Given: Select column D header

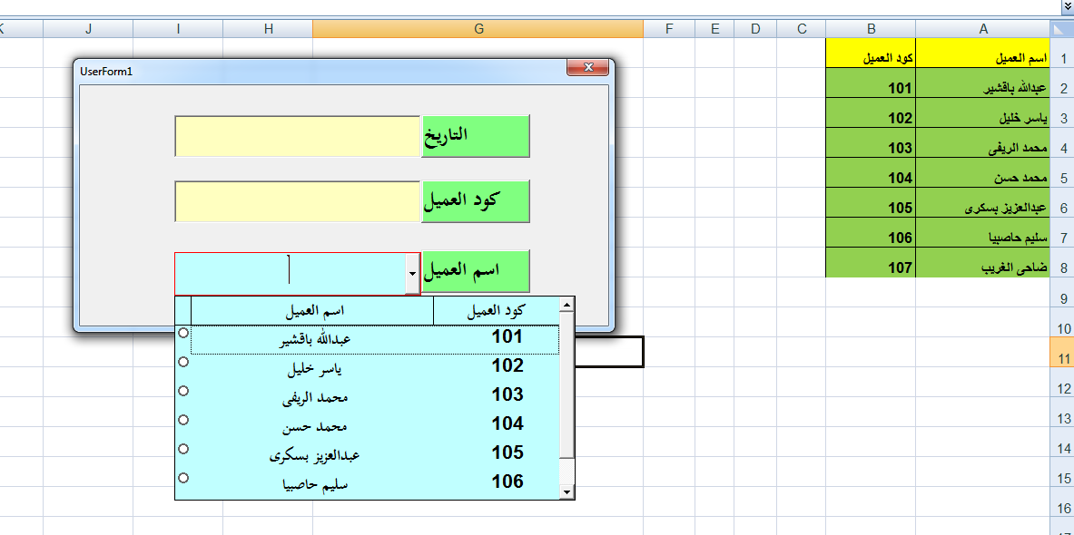Looking at the screenshot, I should 755,28.
